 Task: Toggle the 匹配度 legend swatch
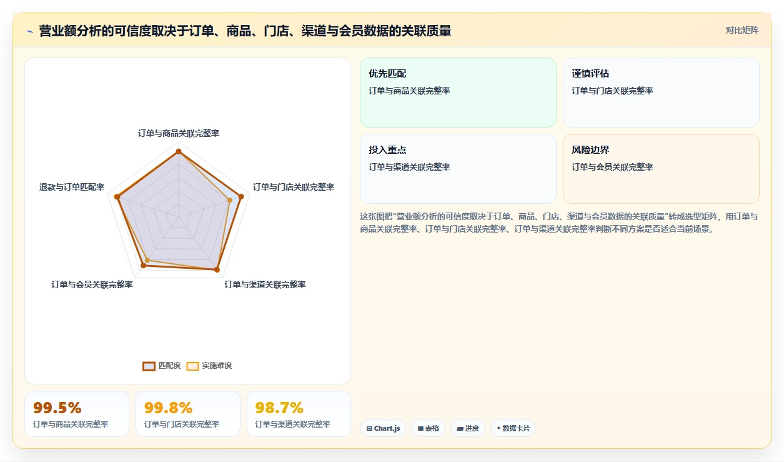[x=149, y=366]
